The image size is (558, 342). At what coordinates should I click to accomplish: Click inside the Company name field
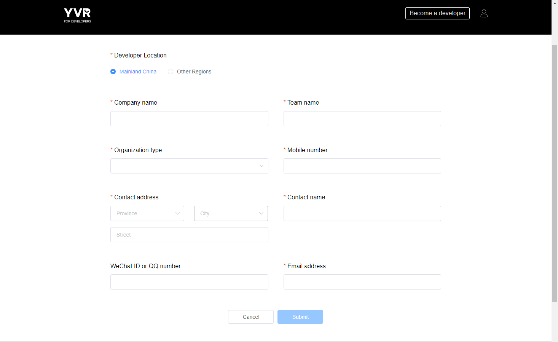(x=189, y=119)
